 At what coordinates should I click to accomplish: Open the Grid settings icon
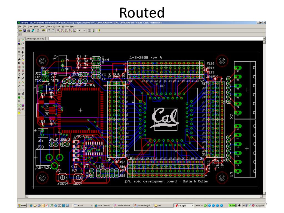(21, 35)
